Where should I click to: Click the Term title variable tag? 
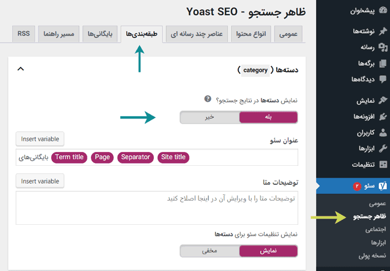tap(69, 157)
